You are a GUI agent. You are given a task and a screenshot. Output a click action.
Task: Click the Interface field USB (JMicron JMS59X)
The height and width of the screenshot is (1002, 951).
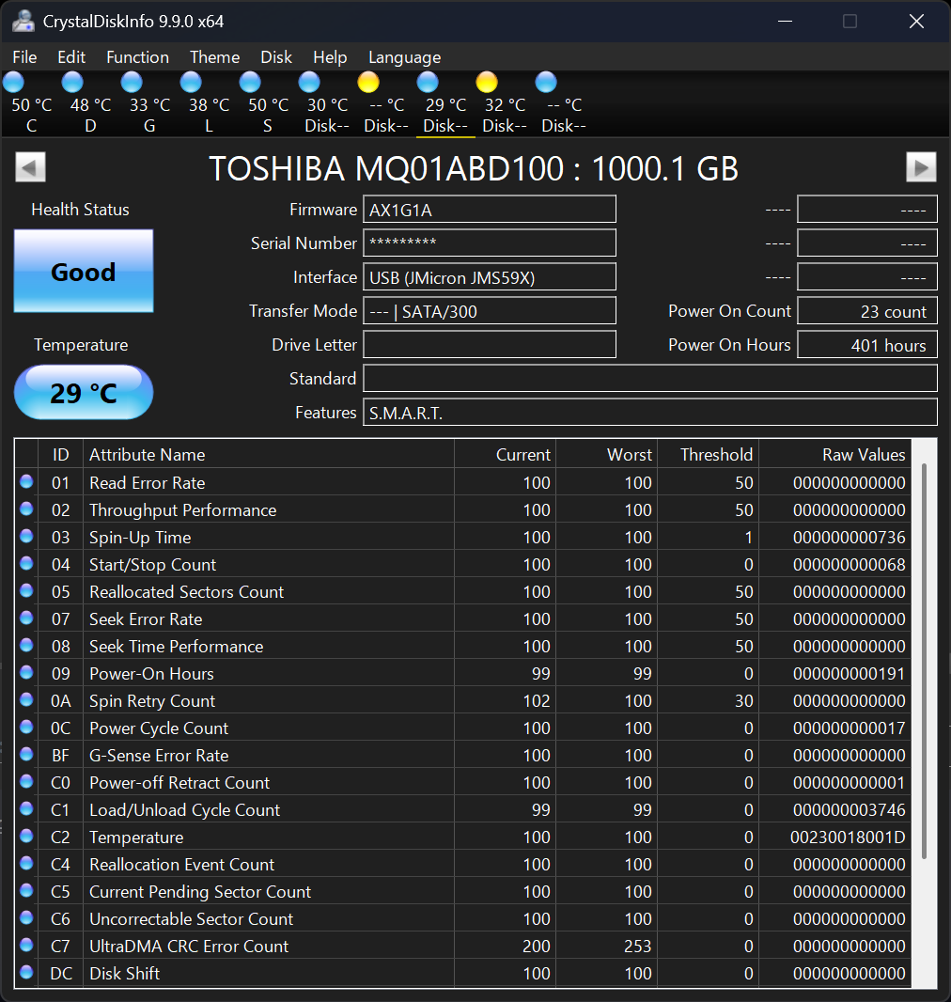[490, 277]
